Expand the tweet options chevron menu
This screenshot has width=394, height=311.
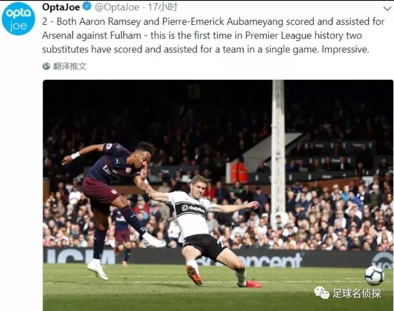coord(388,8)
